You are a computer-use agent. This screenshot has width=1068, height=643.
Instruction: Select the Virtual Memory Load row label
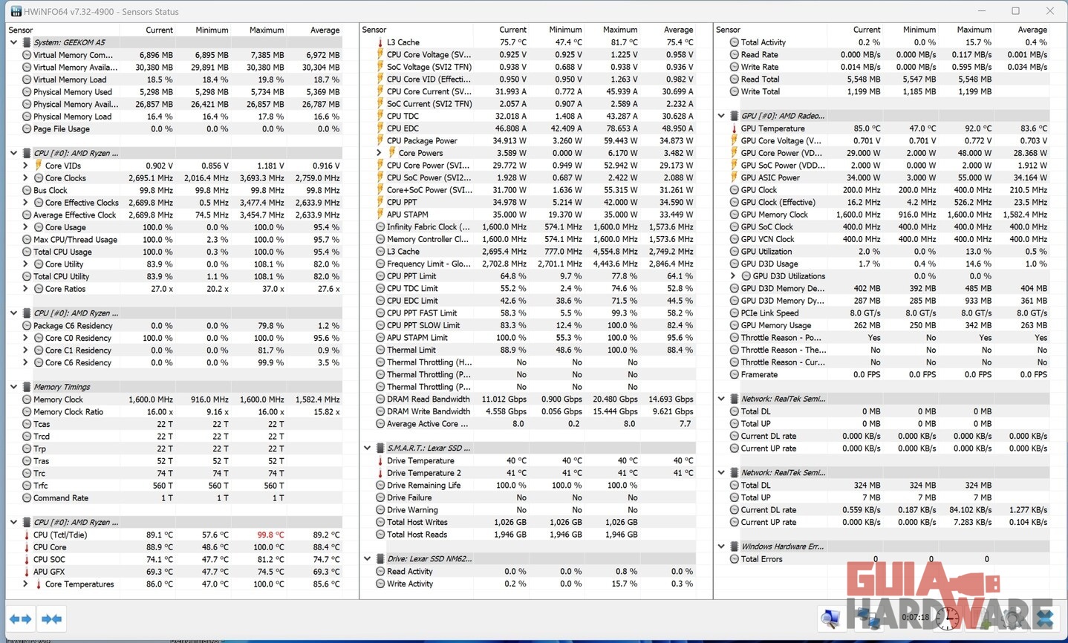pyautogui.click(x=70, y=79)
